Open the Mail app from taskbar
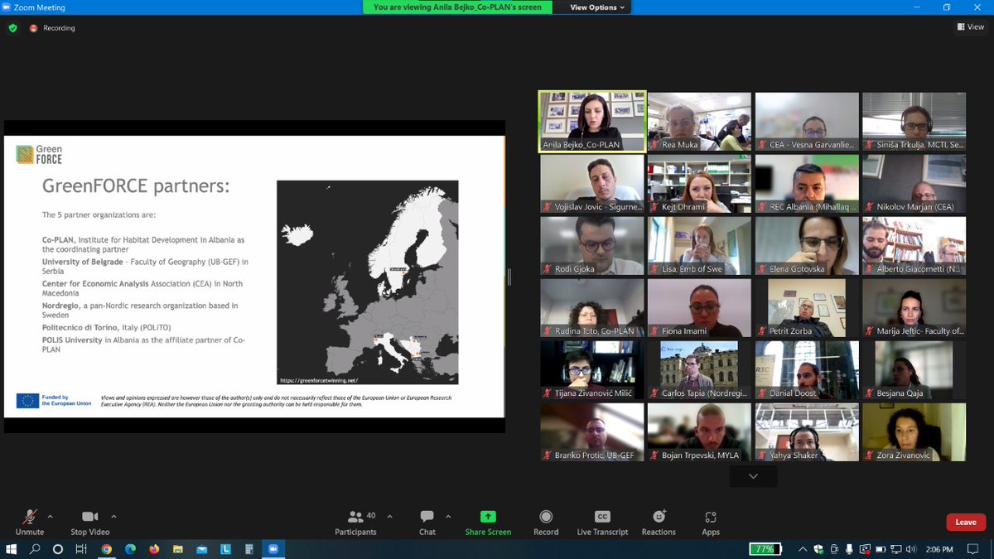 (x=201, y=548)
